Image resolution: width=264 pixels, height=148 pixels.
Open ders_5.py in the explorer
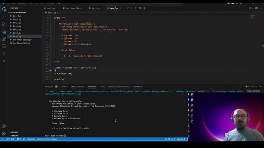tap(25, 30)
